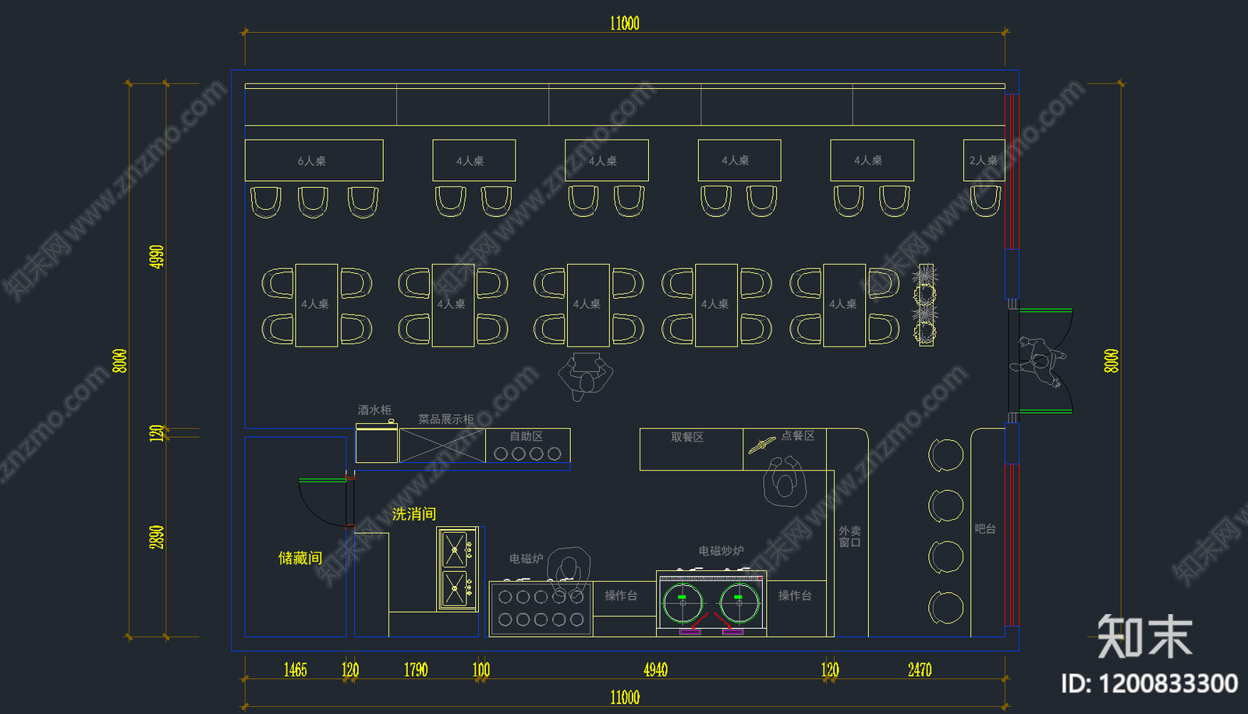
Task: Click the "电磁炒炉" label
Action: pyautogui.click(x=721, y=551)
